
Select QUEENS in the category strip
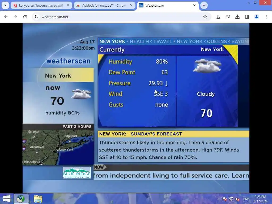[x=217, y=41]
